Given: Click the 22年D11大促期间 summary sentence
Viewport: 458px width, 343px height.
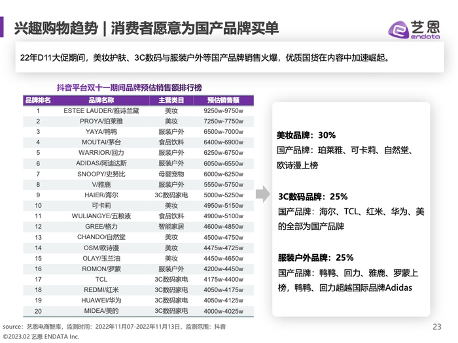Looking at the screenshot, I should tap(204, 57).
